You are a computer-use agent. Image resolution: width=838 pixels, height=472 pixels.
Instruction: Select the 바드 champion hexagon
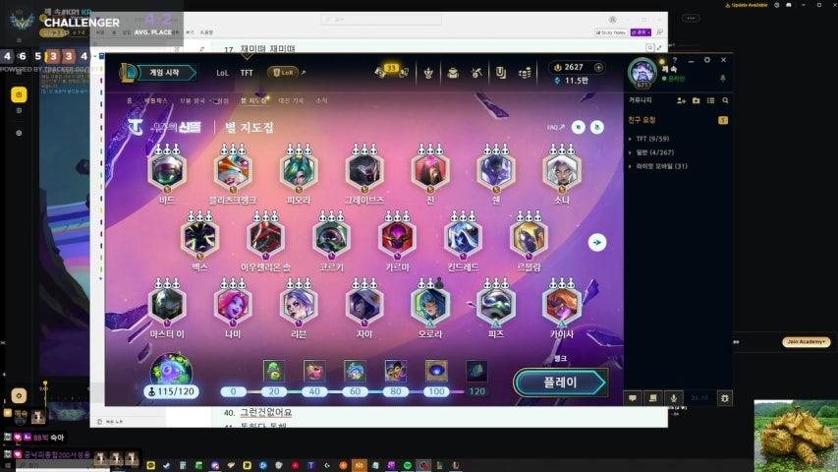click(x=167, y=170)
